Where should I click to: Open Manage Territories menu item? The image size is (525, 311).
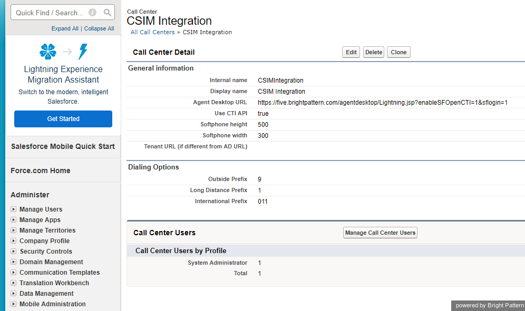(x=47, y=230)
